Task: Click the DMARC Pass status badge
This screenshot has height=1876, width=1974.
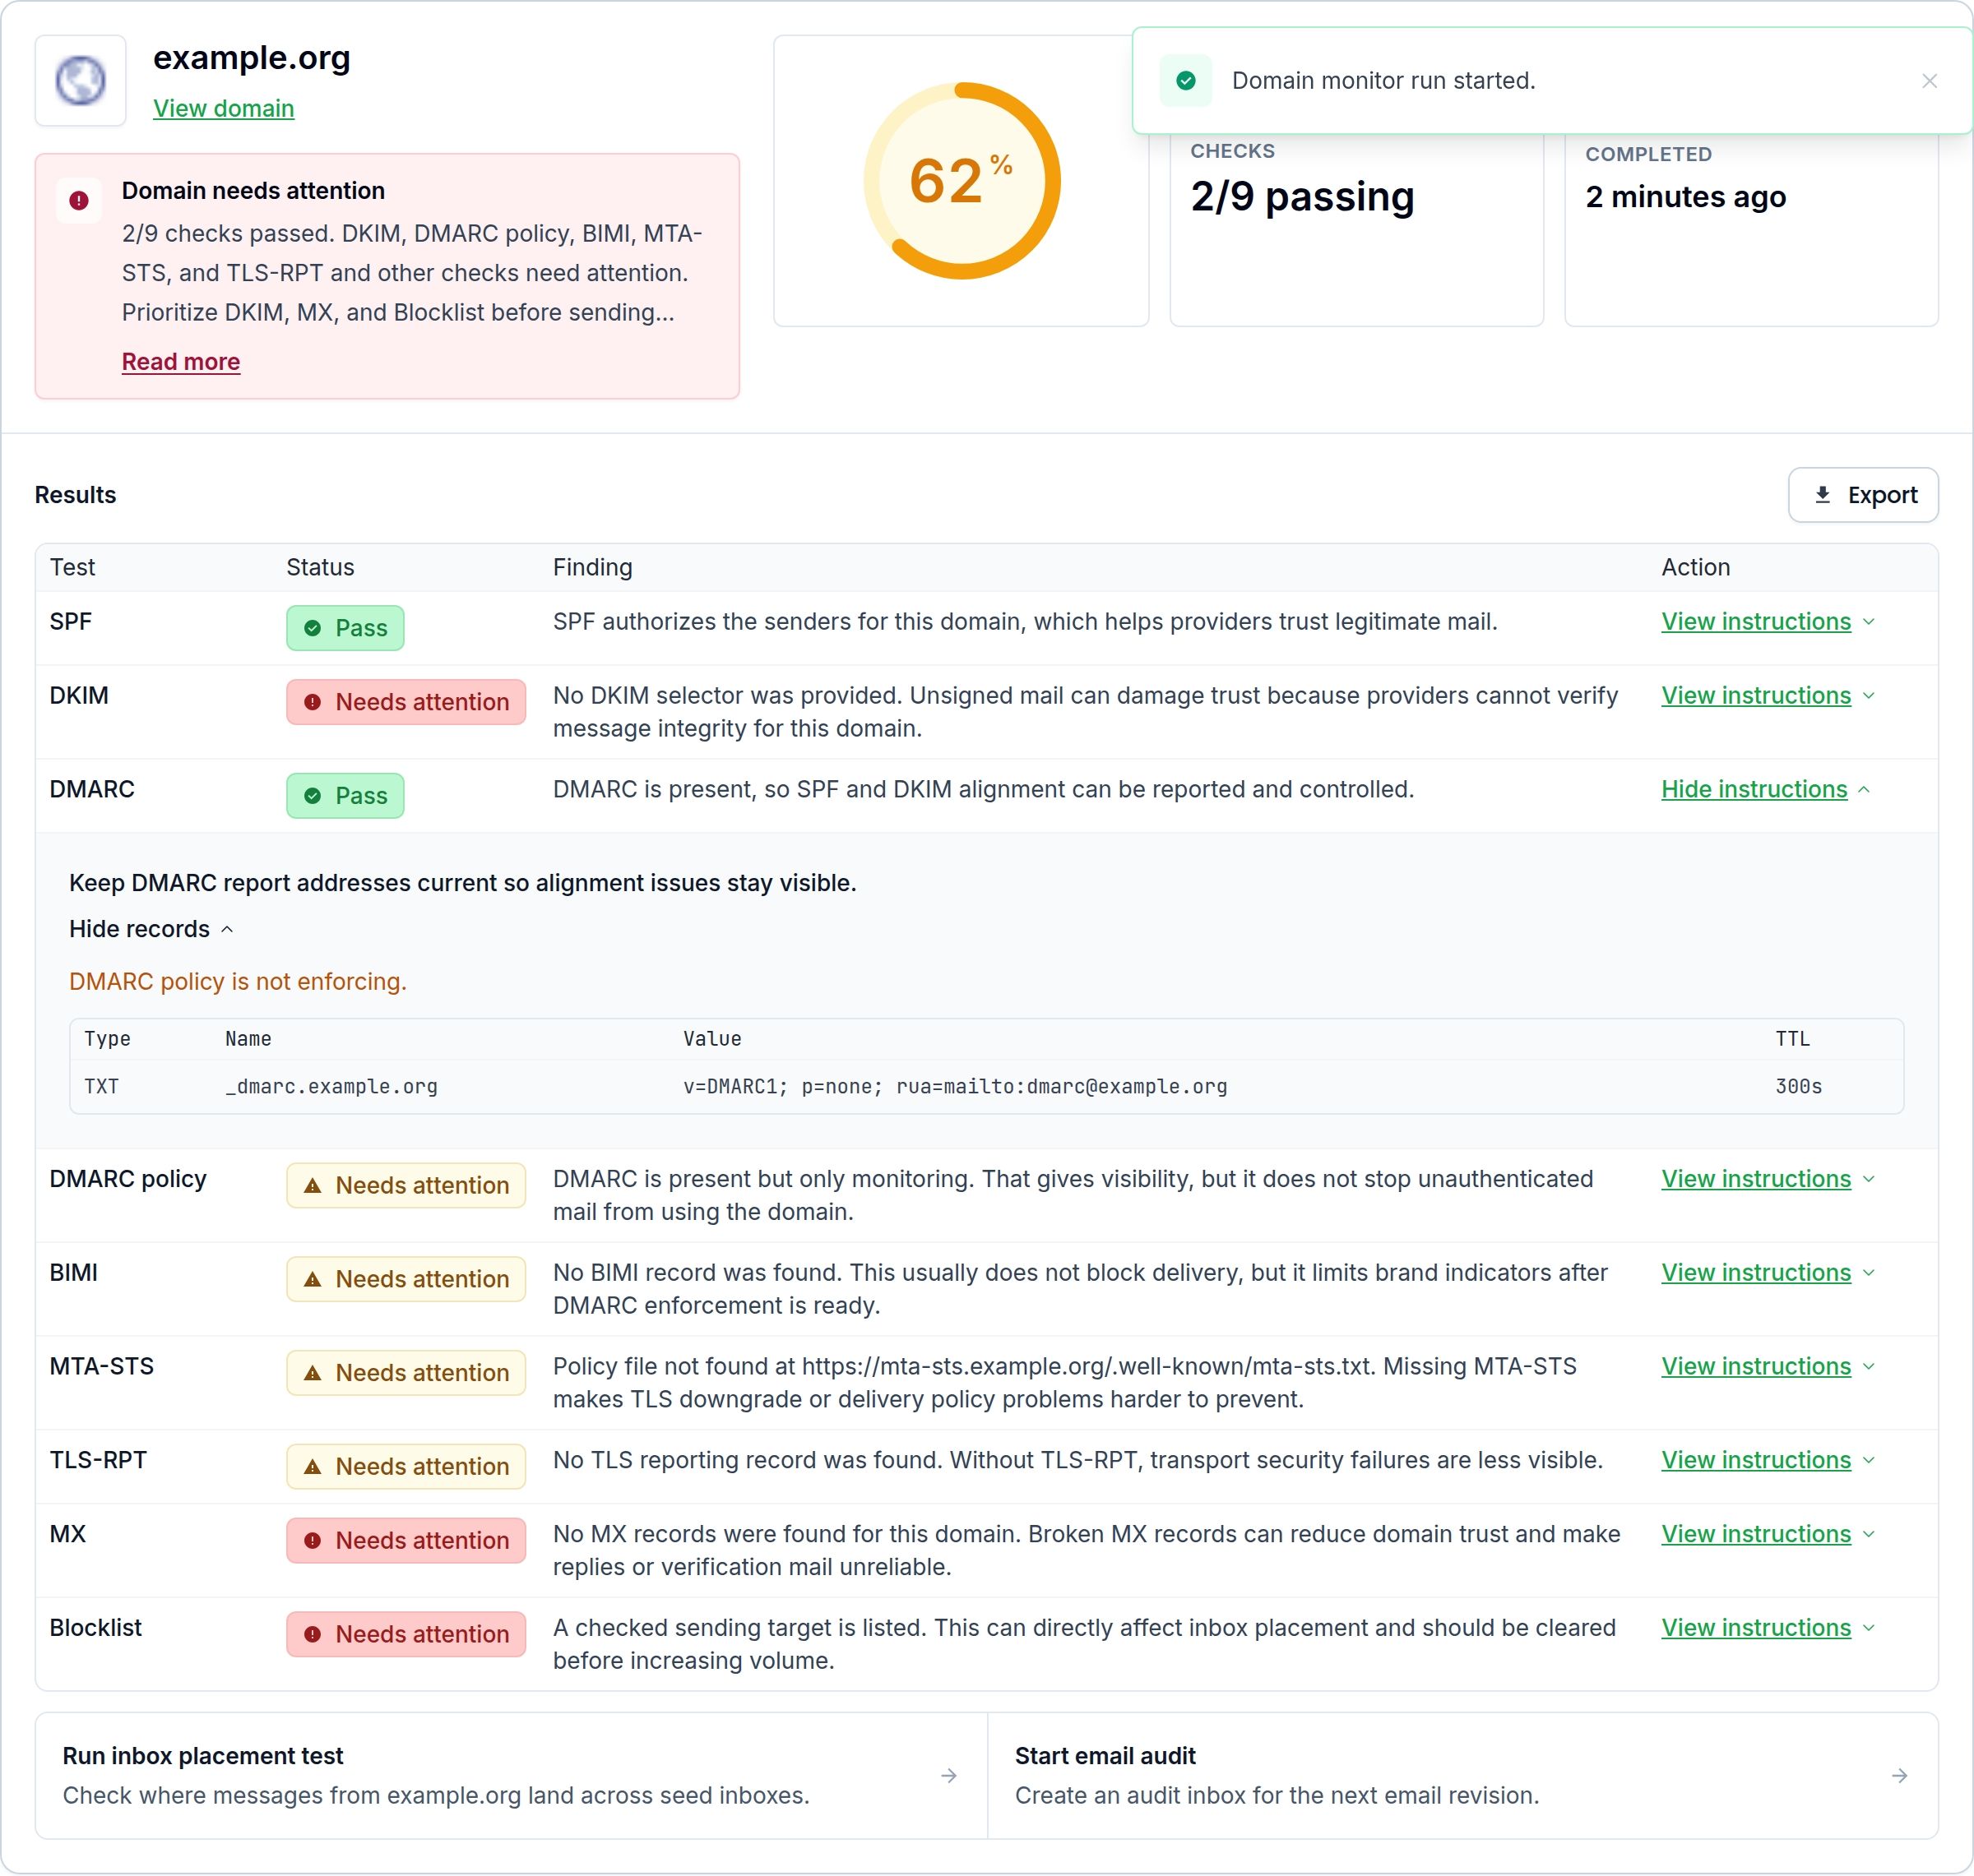Action: point(345,797)
